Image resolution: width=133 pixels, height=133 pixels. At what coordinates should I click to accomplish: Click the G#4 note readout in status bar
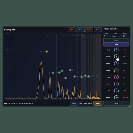[29, 103]
